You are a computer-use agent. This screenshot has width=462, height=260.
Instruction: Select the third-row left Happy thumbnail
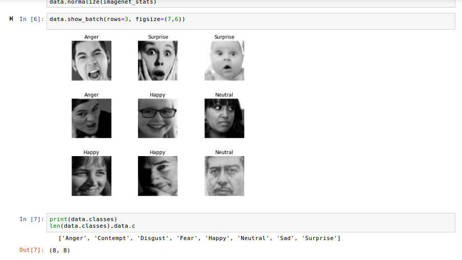[91, 176]
